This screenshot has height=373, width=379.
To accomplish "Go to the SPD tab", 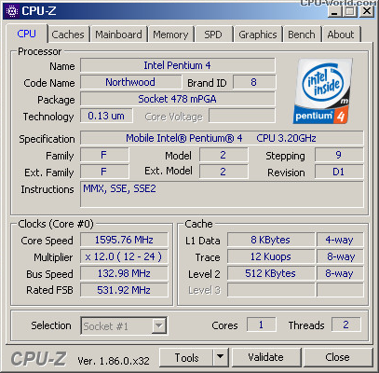I will pos(213,35).
